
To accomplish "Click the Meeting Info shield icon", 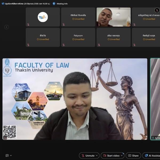I will (54, 4).
